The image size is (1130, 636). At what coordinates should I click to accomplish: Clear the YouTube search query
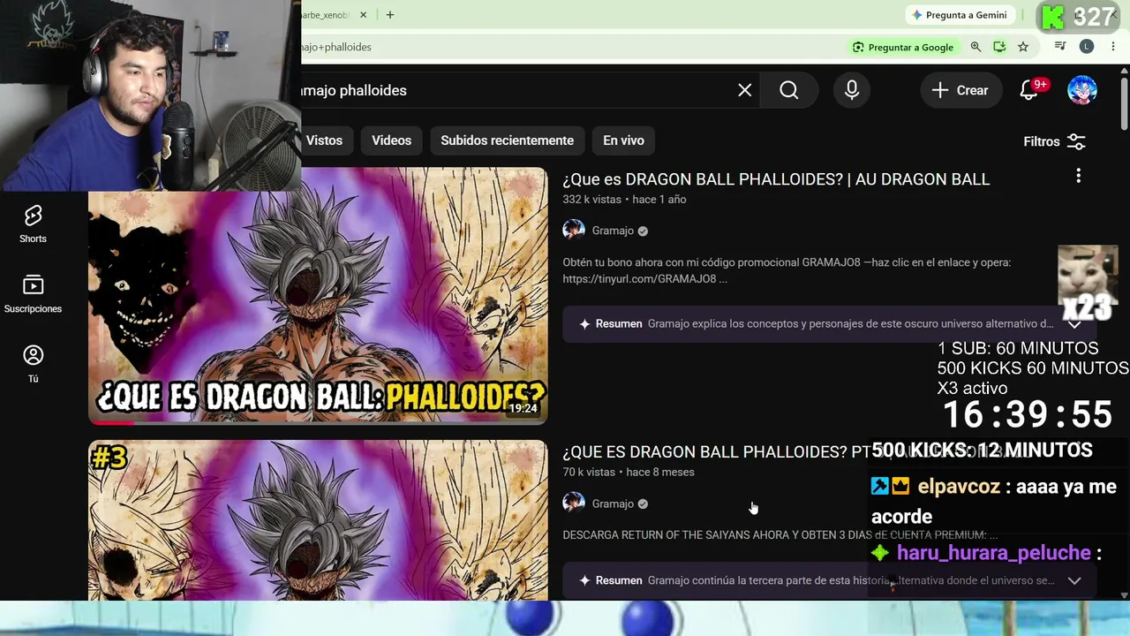click(x=745, y=90)
